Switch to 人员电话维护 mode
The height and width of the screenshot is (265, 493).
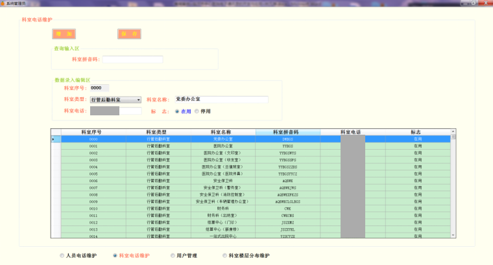point(62,256)
